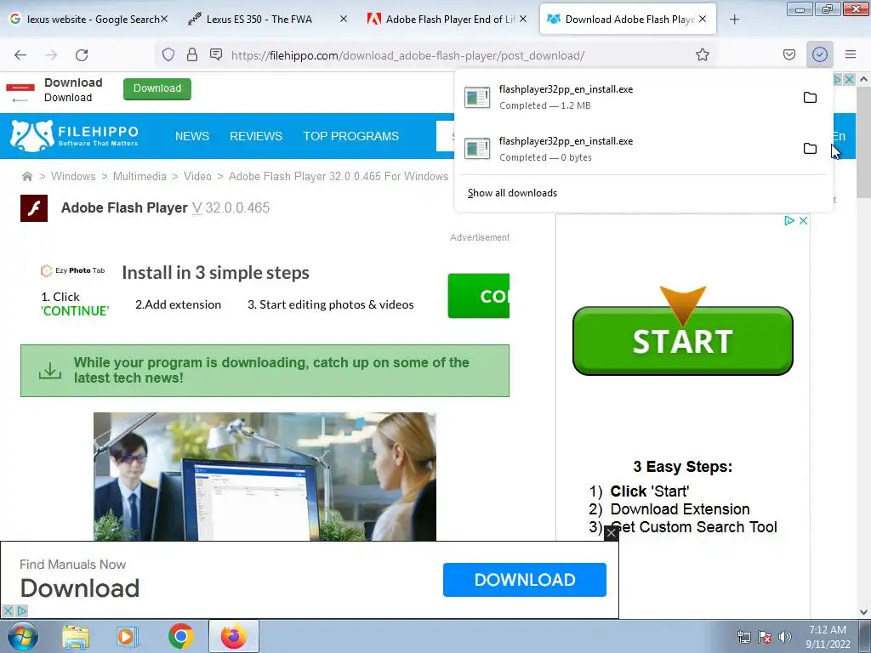
Task: Click the Multimedia breadcrumb link
Action: point(139,177)
